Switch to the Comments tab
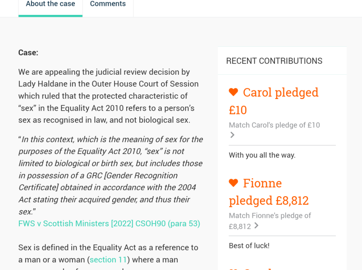 point(108,4)
